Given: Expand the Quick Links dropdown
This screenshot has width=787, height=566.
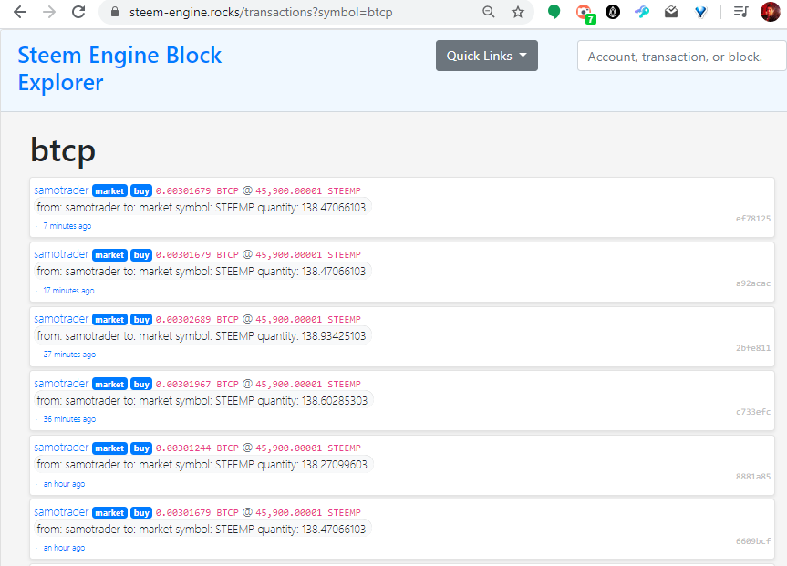Looking at the screenshot, I should tap(487, 56).
